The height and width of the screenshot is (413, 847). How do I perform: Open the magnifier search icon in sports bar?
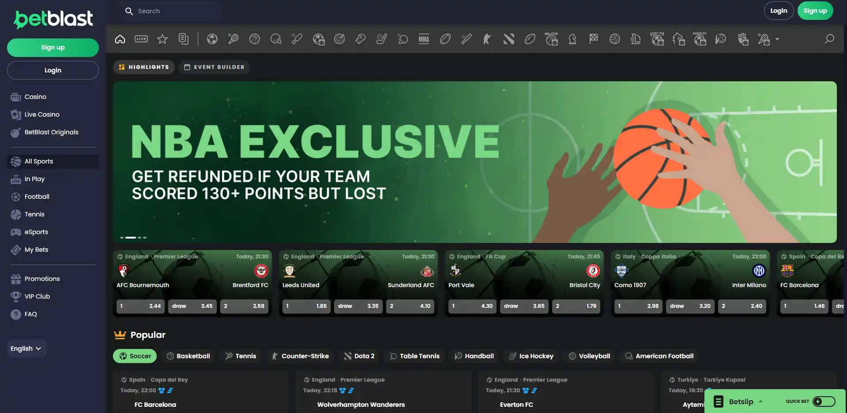(x=830, y=39)
